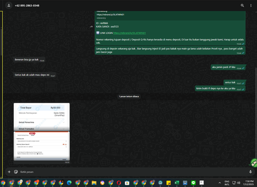Select the 'Nomor rekening tujuan deposit' message
Viewport: 257px width, 187px height.
pos(170,41)
